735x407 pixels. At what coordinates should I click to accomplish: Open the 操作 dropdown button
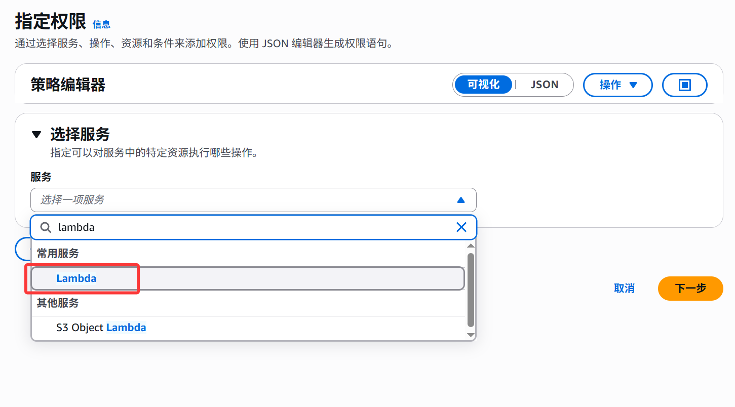tap(618, 85)
